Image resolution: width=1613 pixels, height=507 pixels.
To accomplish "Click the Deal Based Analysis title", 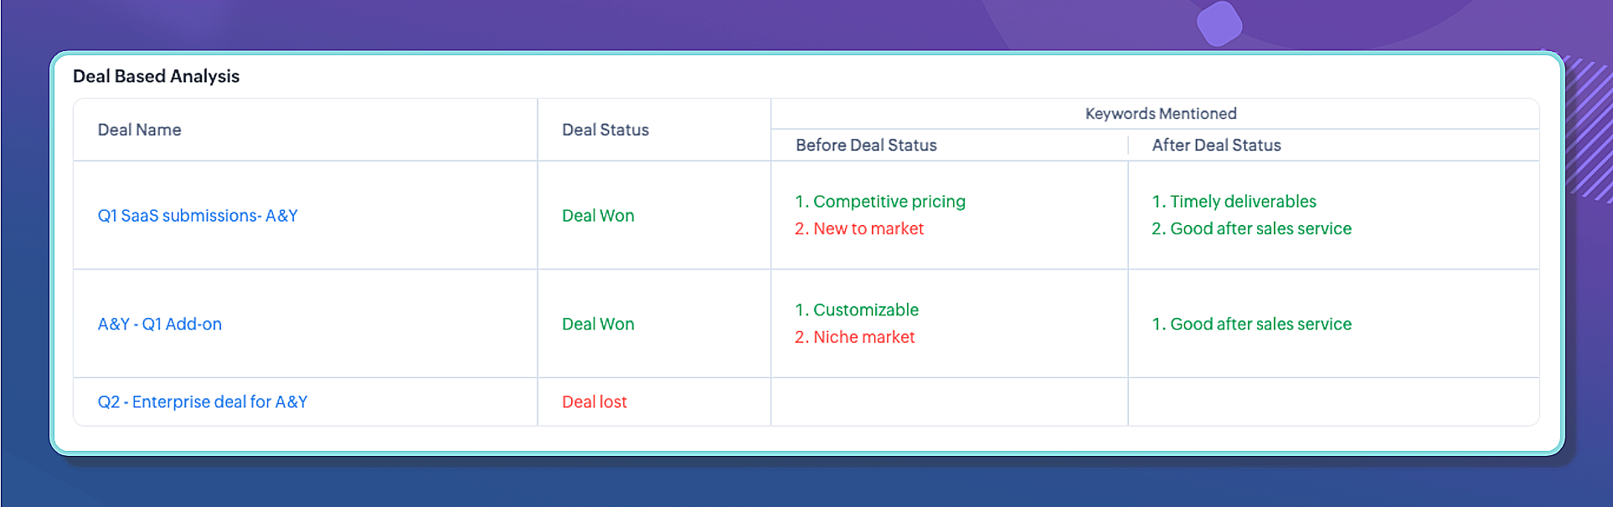I will (156, 76).
